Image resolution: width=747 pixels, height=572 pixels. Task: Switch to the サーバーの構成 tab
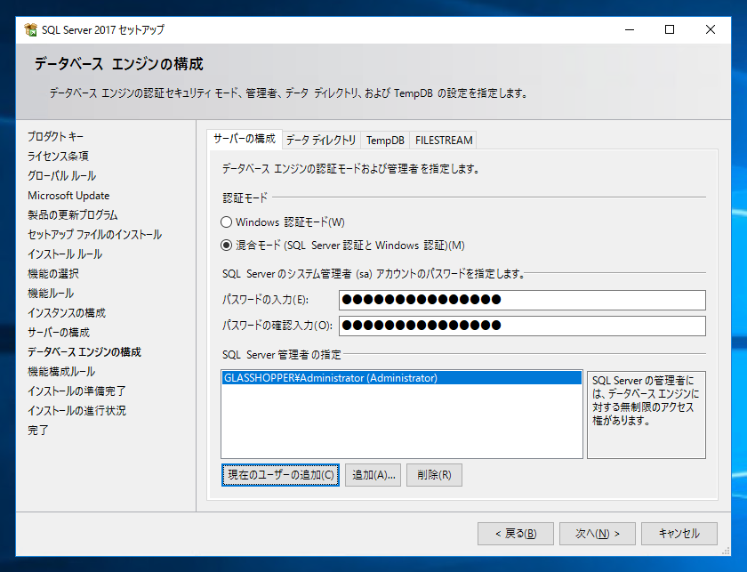tap(245, 139)
